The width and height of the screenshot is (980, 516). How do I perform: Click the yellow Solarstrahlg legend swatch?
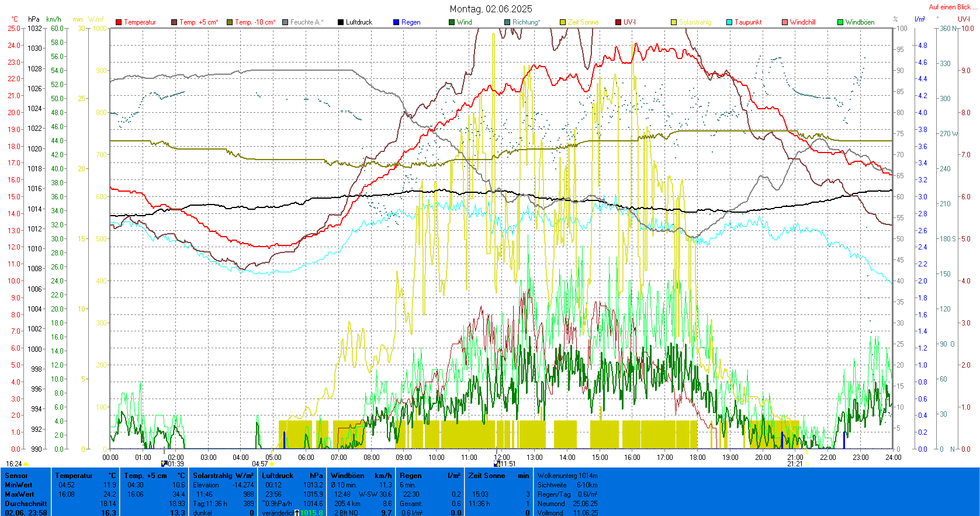pyautogui.click(x=674, y=22)
